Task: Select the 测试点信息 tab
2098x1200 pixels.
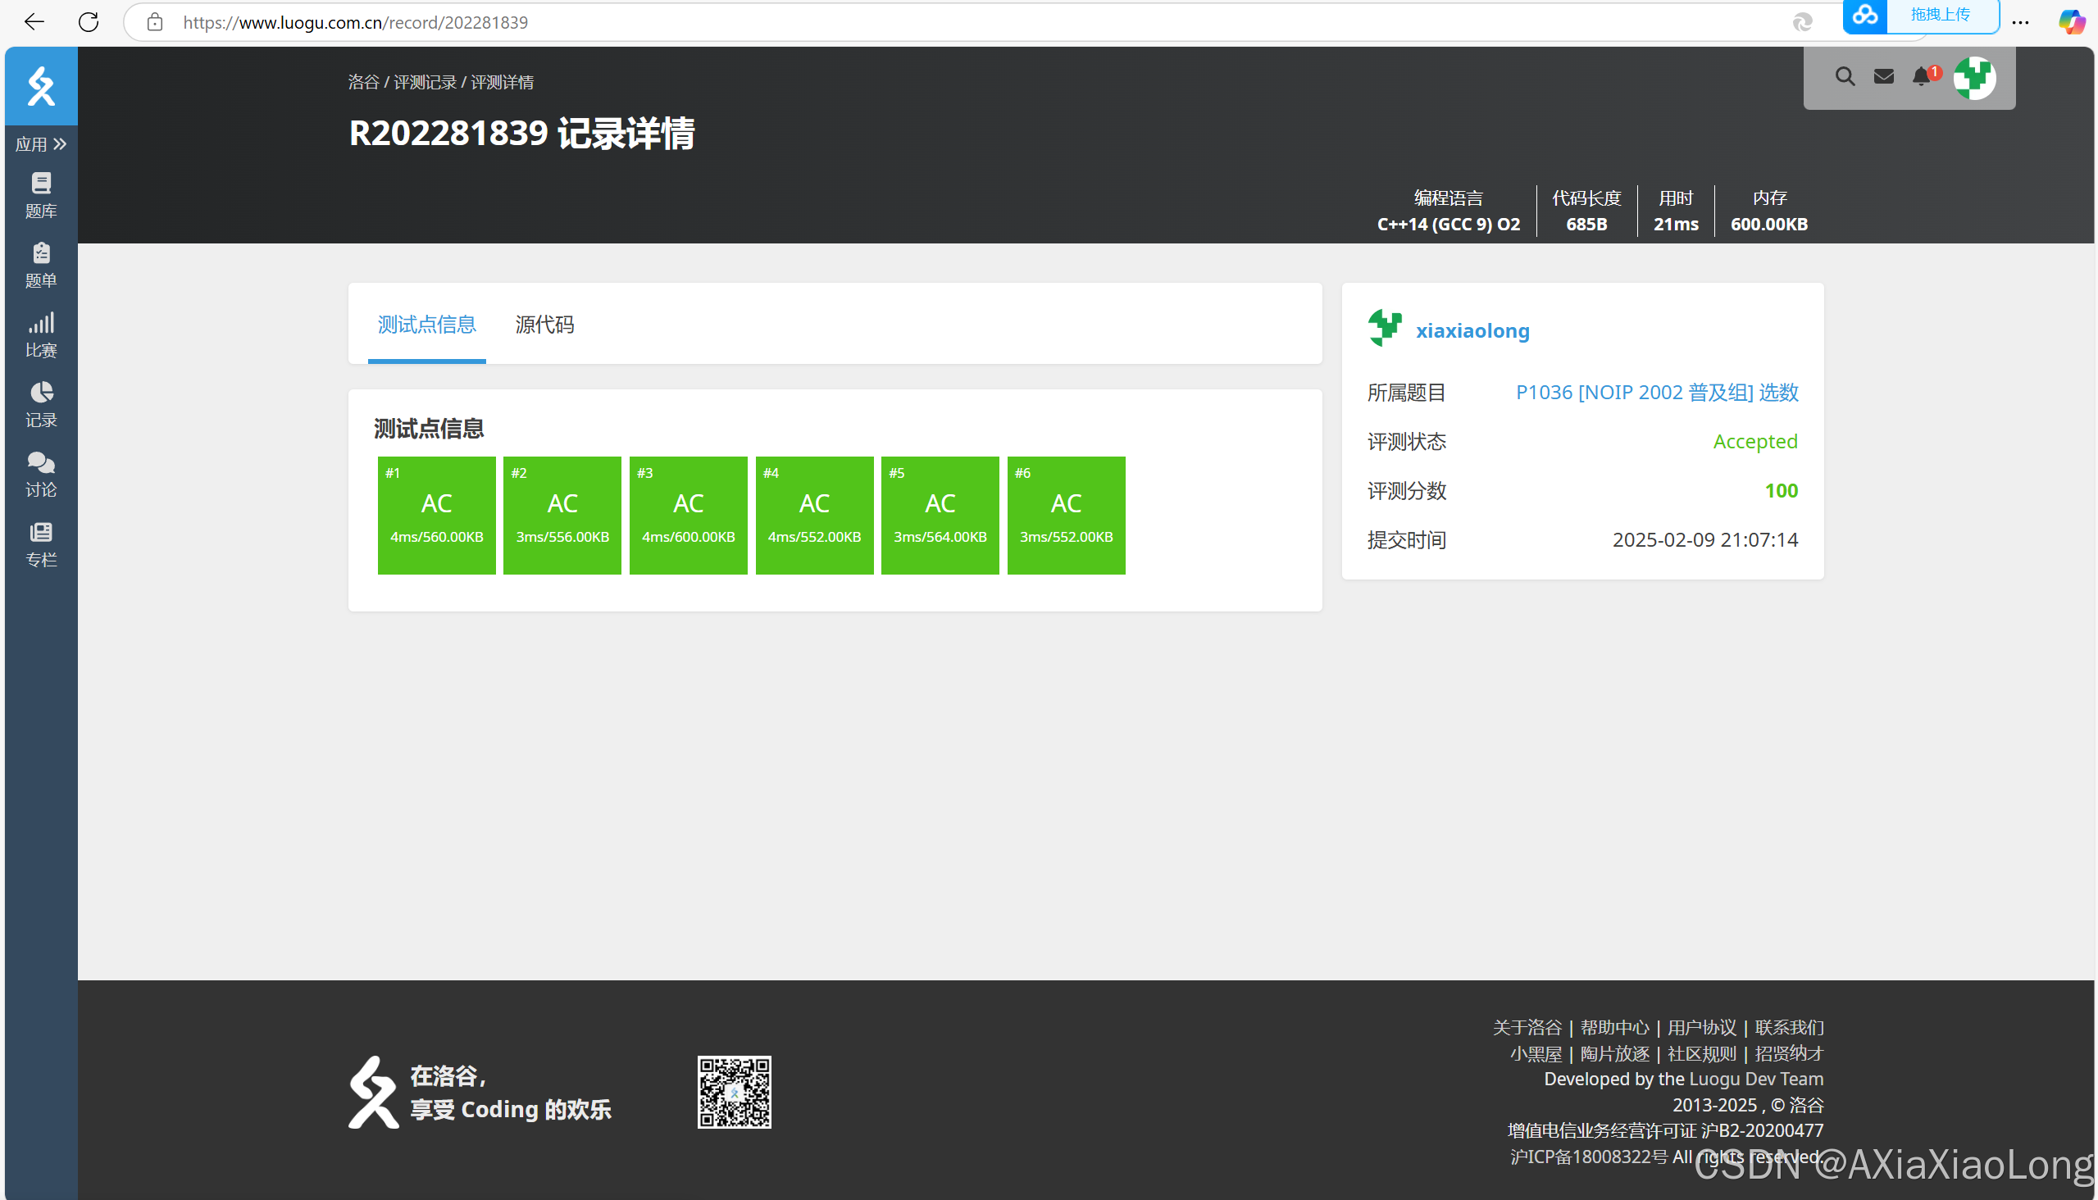Action: 426,325
